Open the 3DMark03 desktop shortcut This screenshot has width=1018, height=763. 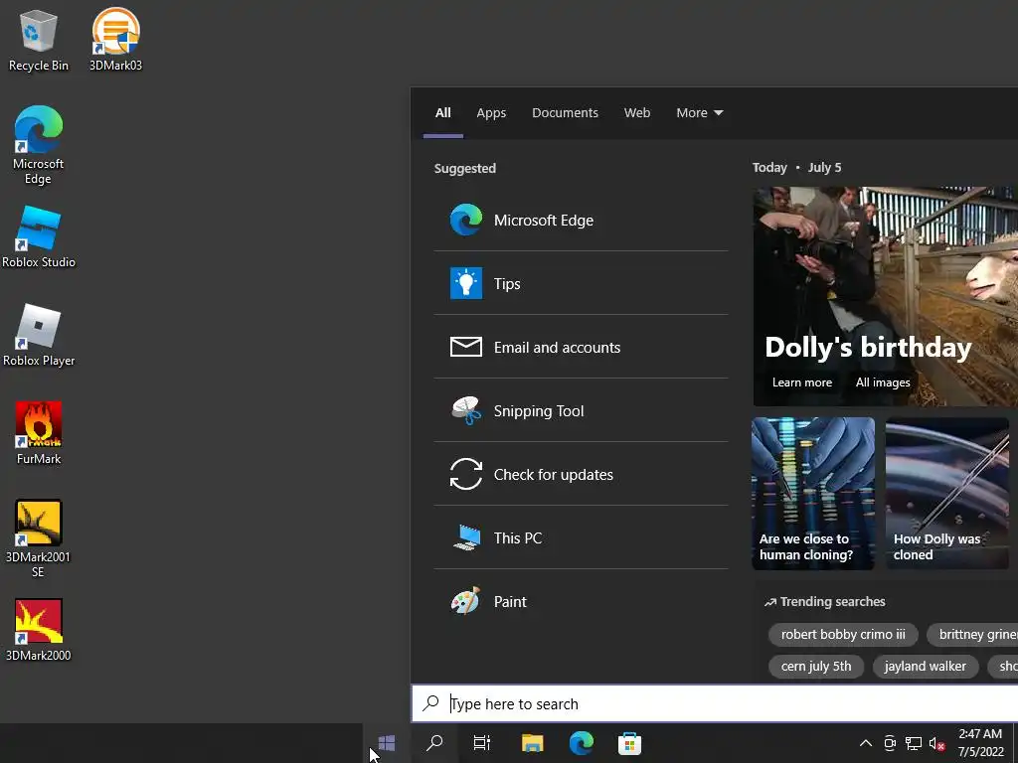coord(115,41)
